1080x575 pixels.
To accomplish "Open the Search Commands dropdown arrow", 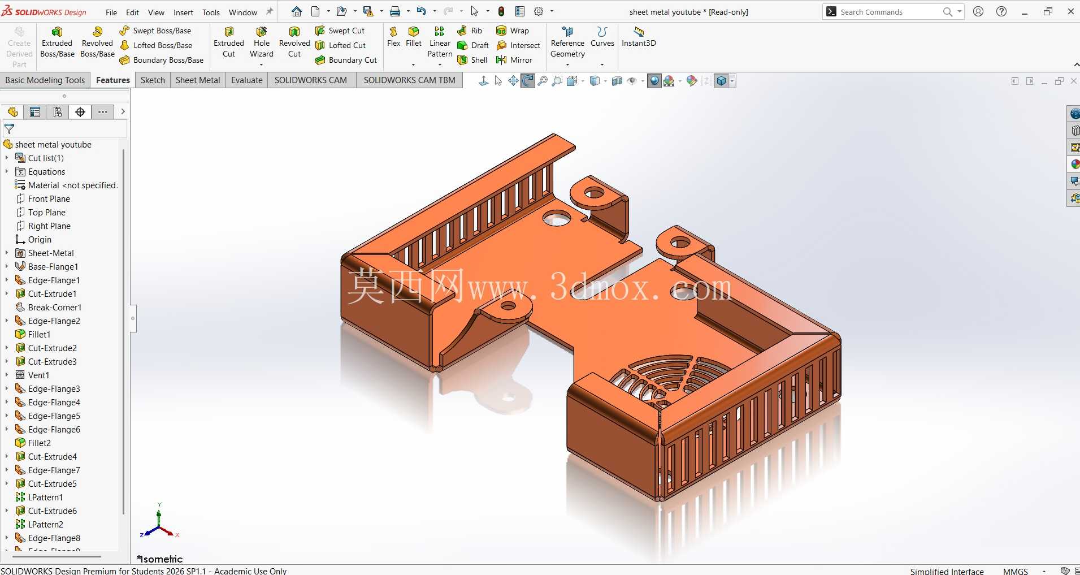I will (x=959, y=11).
